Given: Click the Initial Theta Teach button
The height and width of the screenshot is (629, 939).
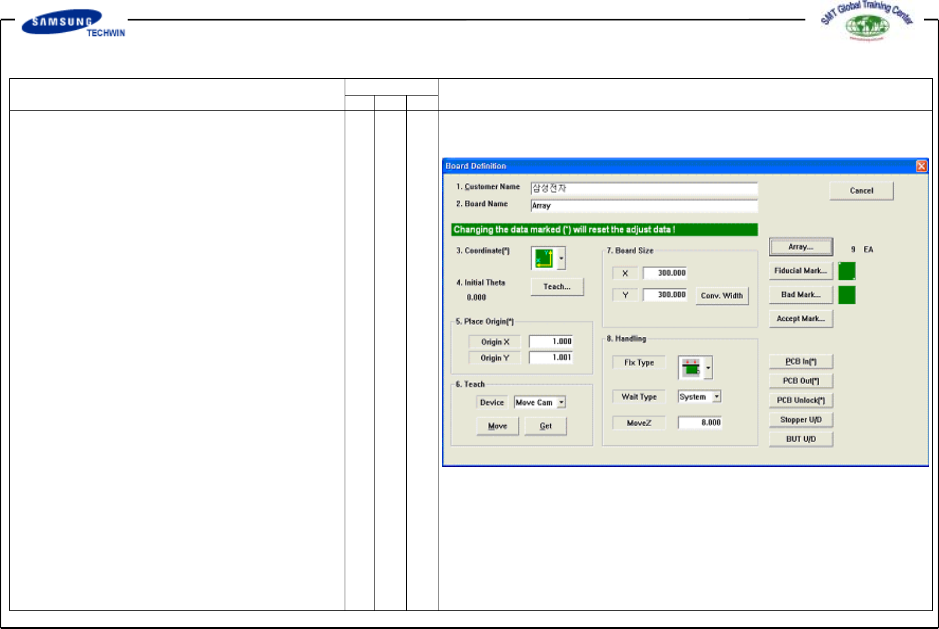Looking at the screenshot, I should pyautogui.click(x=557, y=287).
